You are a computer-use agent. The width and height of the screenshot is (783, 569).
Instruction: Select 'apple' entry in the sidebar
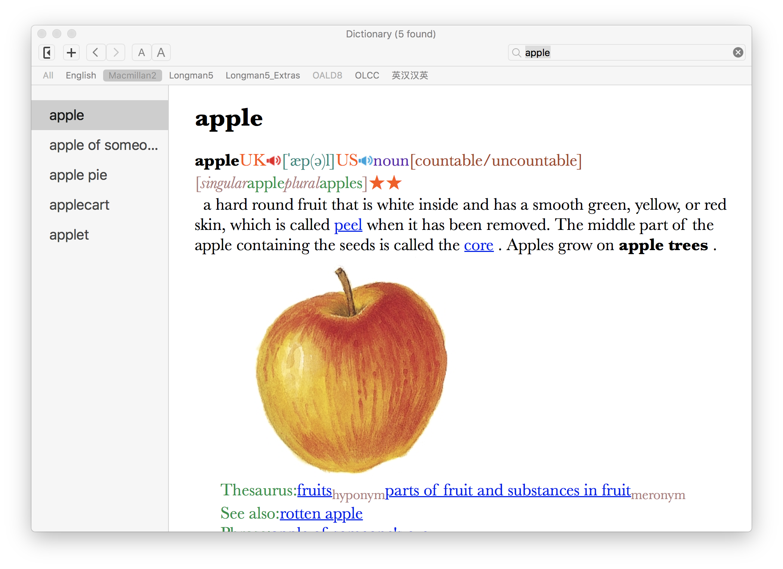100,115
